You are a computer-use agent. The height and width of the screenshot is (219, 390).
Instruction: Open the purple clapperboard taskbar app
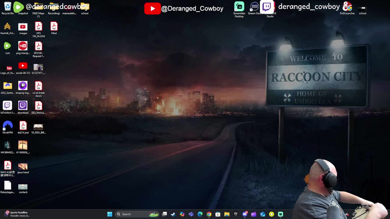click(253, 214)
